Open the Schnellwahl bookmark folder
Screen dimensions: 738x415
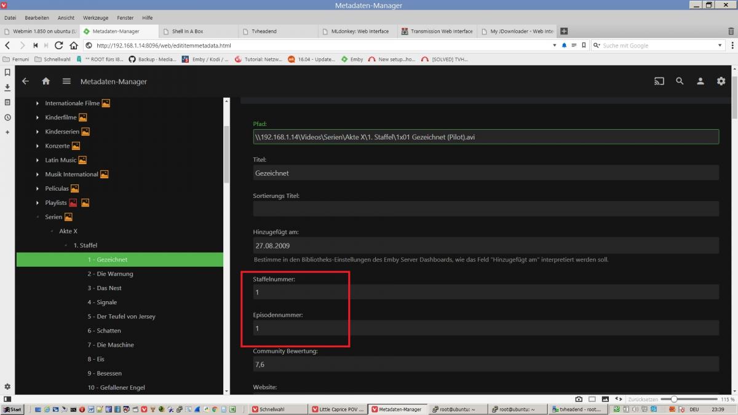54,59
